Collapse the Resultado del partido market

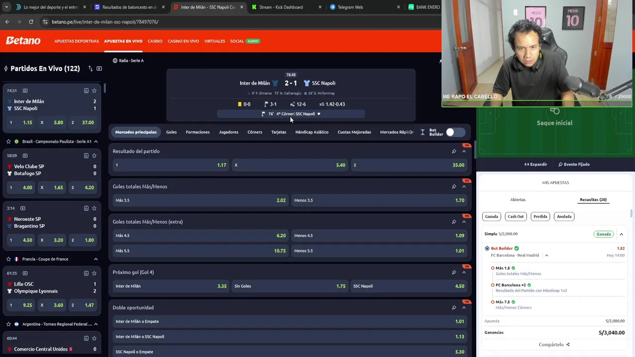(x=464, y=151)
